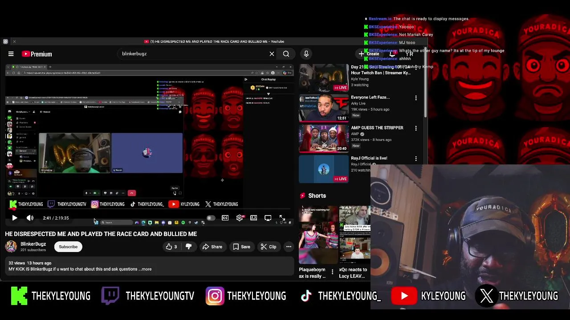This screenshot has width=570, height=320.
Task: Mute the video with speaker icon
Action: [30, 218]
